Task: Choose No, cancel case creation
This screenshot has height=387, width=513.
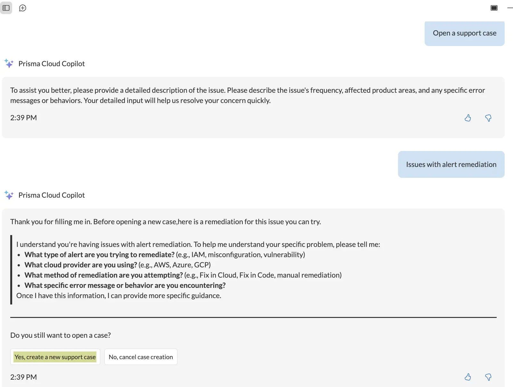Action: [x=141, y=357]
